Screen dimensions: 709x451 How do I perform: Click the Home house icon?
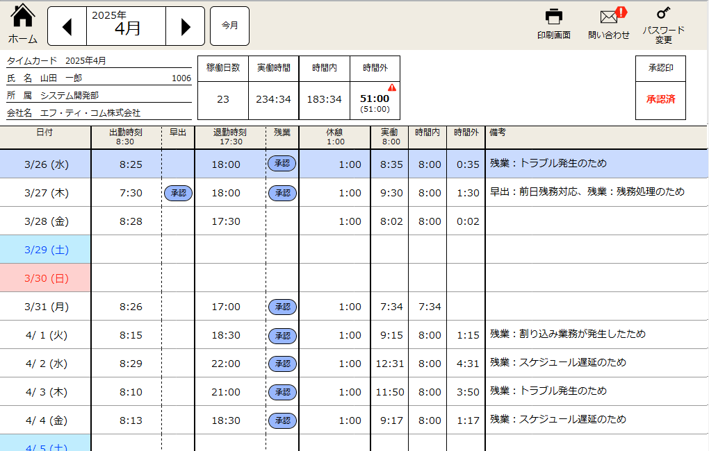(x=23, y=15)
